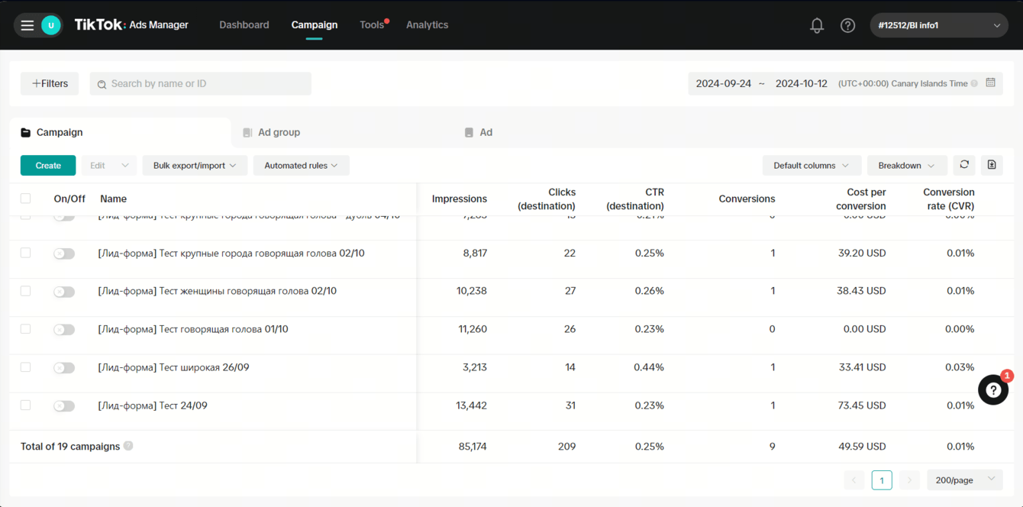Click info icon beside Total of 19 campaigns
Viewport: 1023px width, 507px height.
point(128,446)
